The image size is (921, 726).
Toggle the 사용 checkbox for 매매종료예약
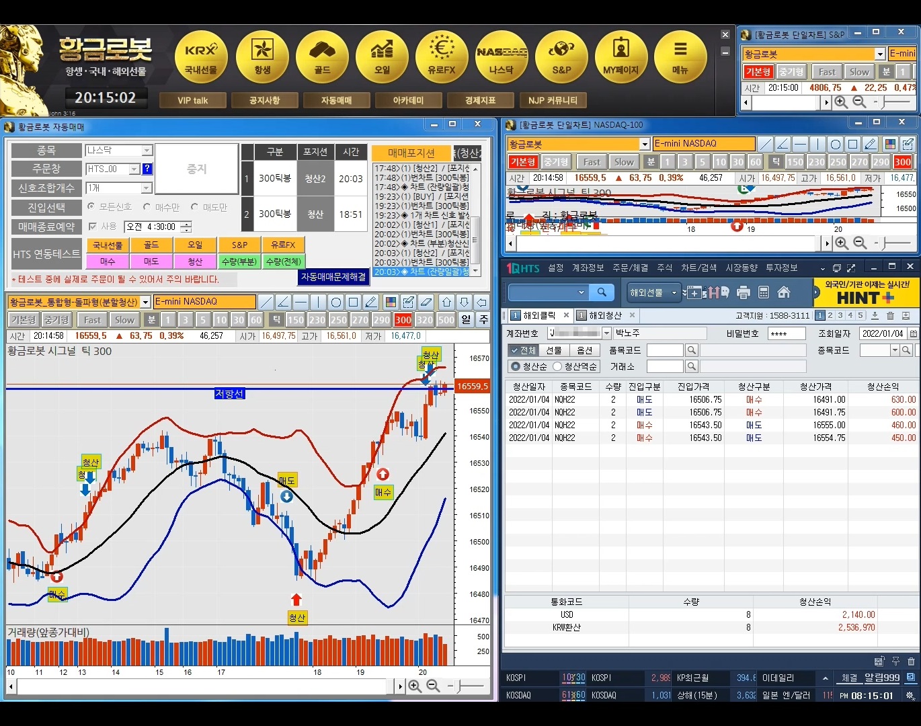[93, 227]
